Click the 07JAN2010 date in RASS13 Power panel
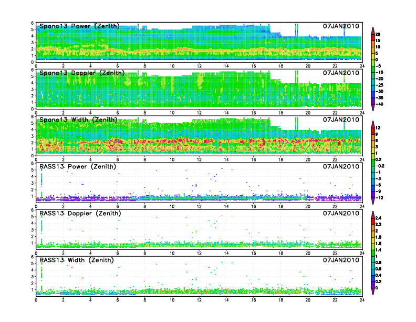Image resolution: width=416 pixels, height=322 pixels. tap(341, 166)
